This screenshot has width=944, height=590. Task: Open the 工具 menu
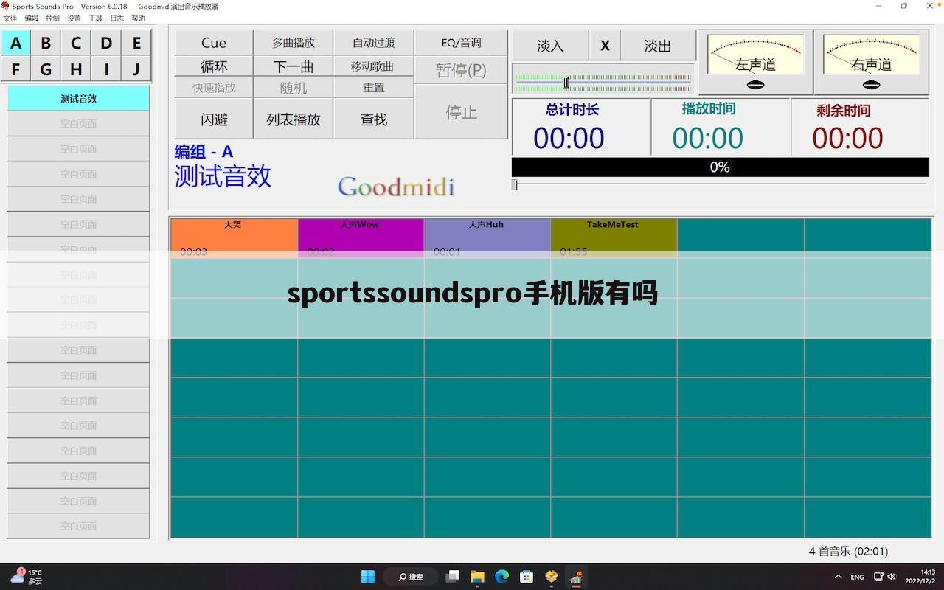pos(95,18)
